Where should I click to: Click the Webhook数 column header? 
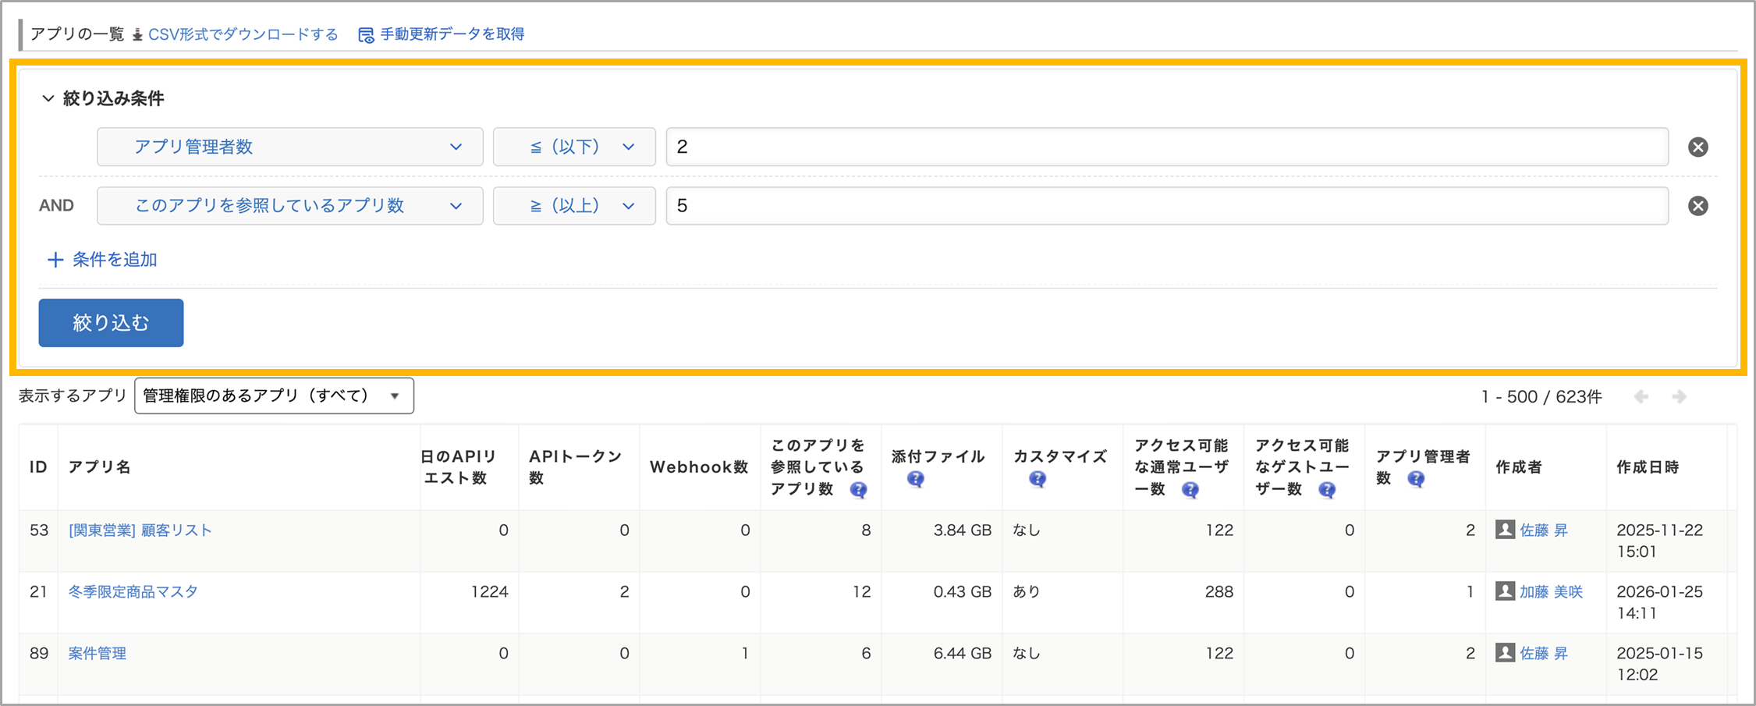pos(699,467)
